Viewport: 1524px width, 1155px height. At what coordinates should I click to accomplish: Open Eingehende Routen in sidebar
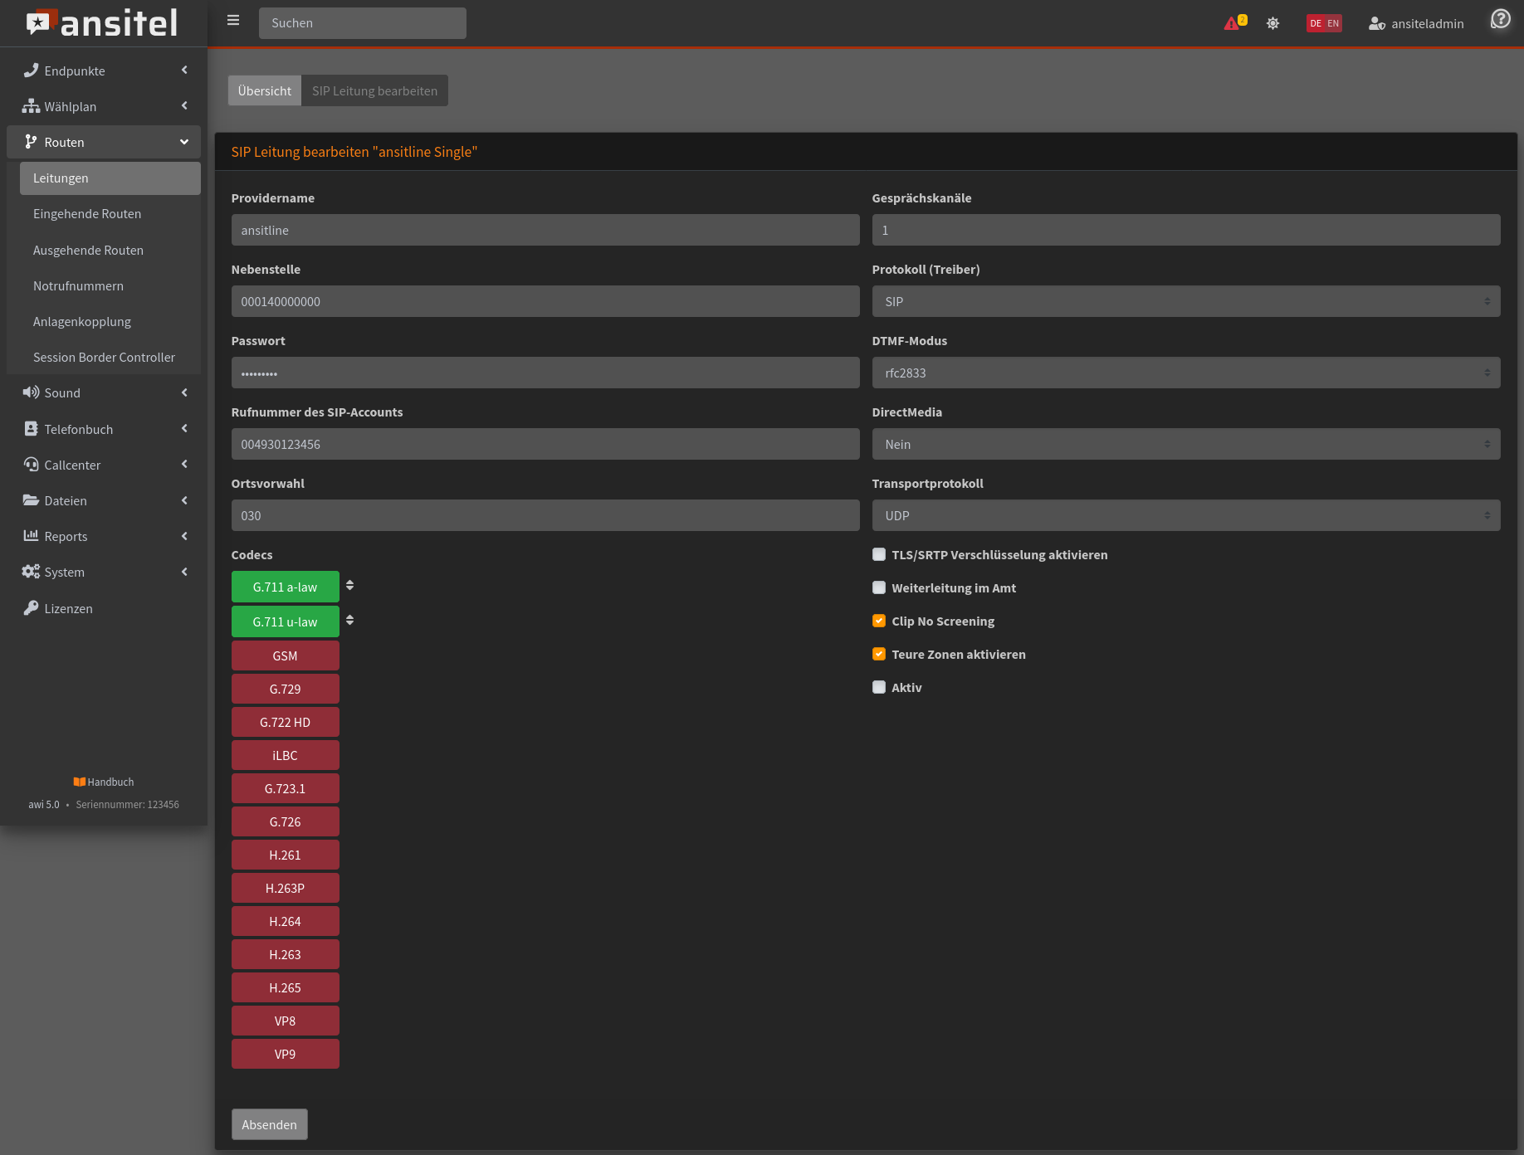pos(87,214)
